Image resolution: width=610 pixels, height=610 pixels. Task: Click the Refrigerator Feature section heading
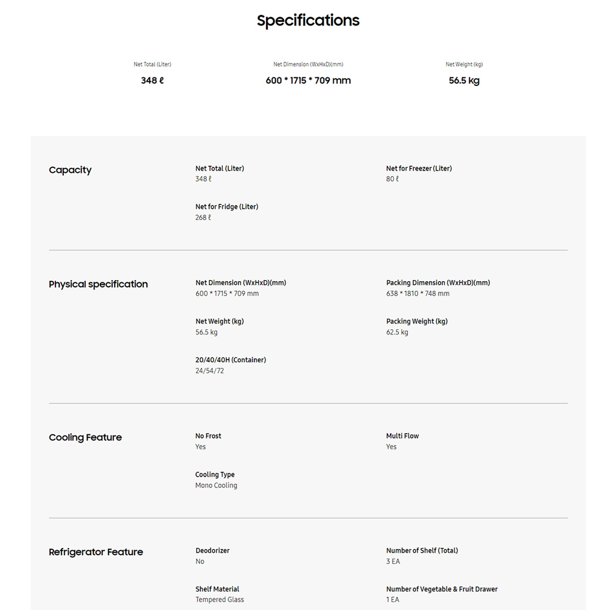point(96,552)
